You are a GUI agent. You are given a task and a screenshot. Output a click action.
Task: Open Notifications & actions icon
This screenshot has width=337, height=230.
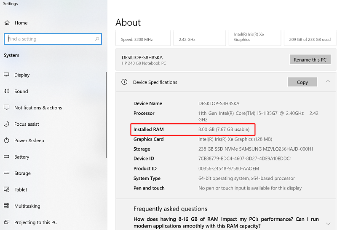click(6, 108)
